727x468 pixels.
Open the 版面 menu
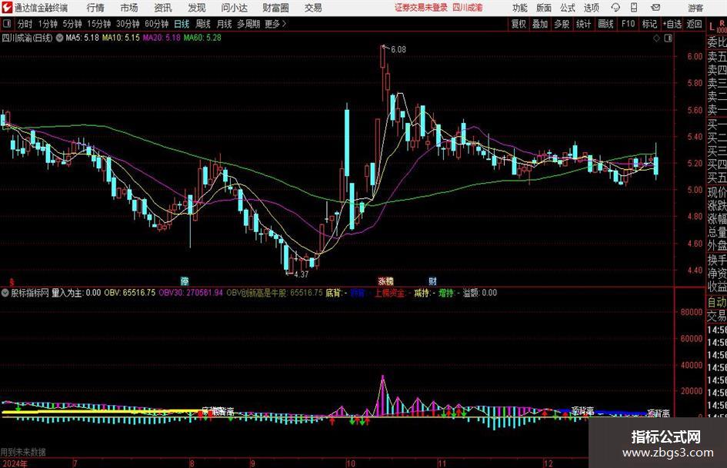(543, 8)
